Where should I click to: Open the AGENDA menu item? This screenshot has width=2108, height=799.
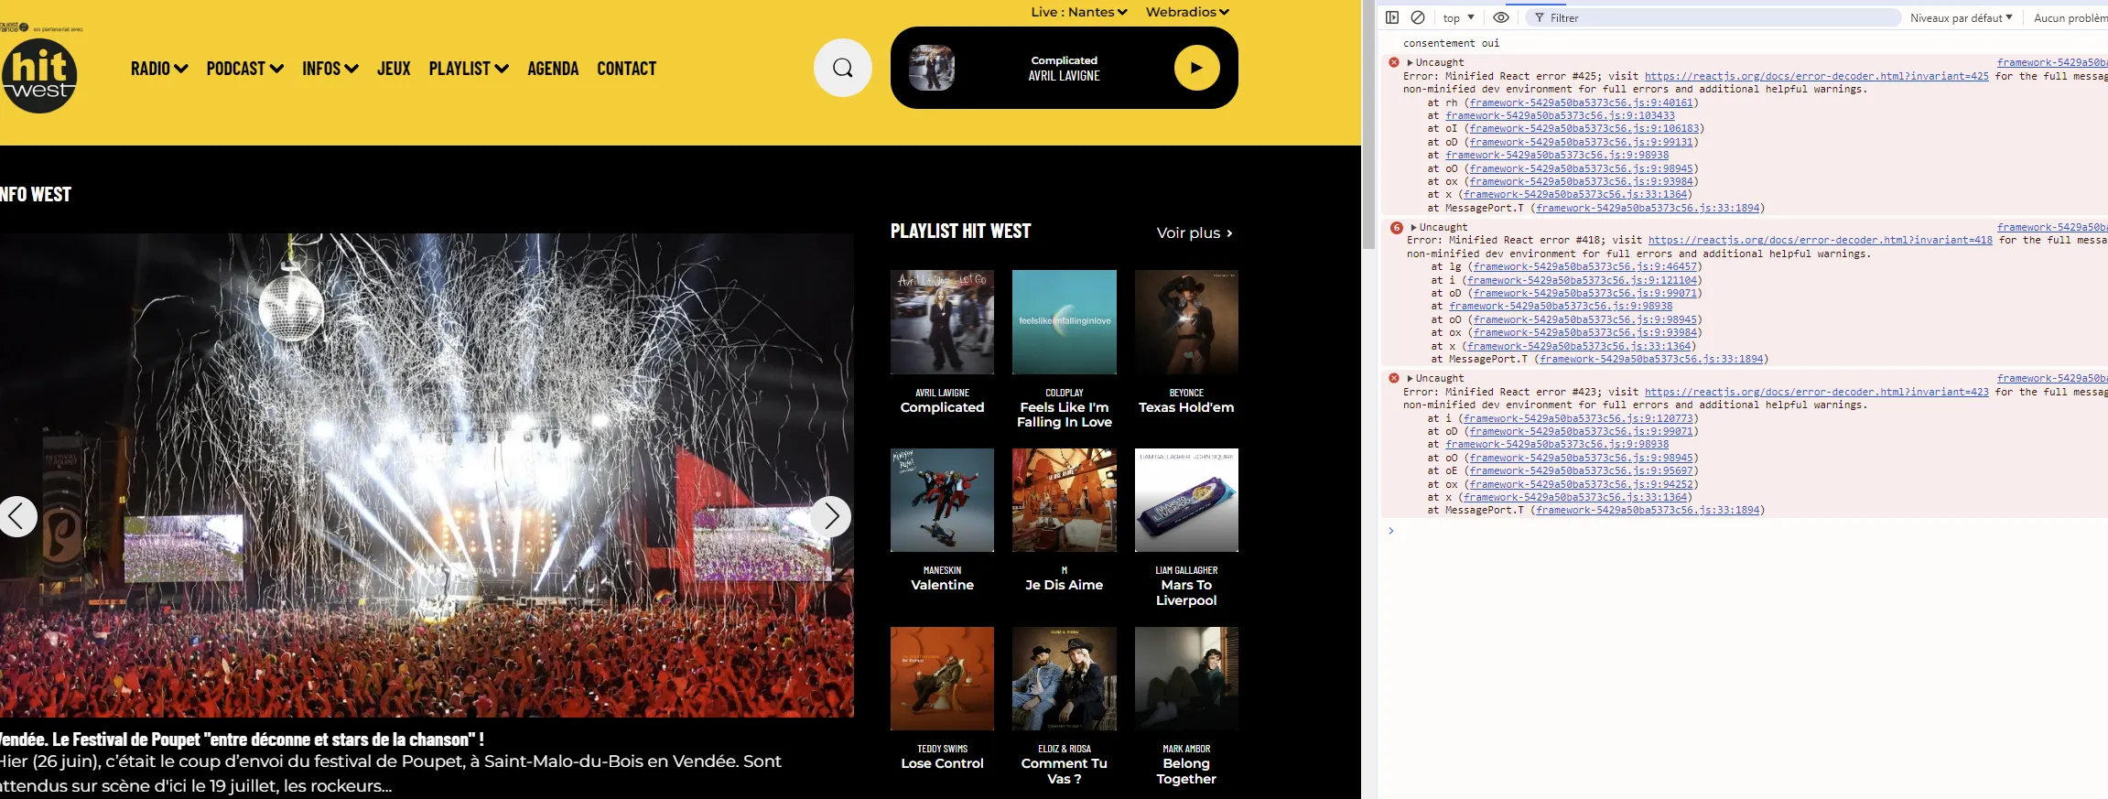click(x=553, y=69)
